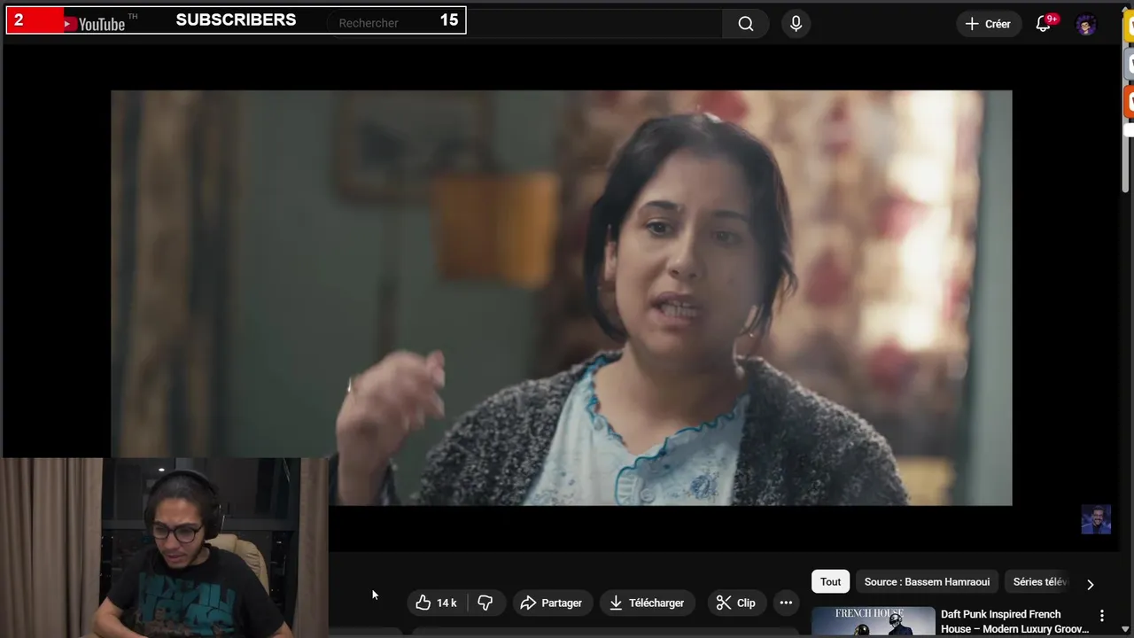1134x638 pixels.
Task: Select the Tout filter chip
Action: pos(830,582)
